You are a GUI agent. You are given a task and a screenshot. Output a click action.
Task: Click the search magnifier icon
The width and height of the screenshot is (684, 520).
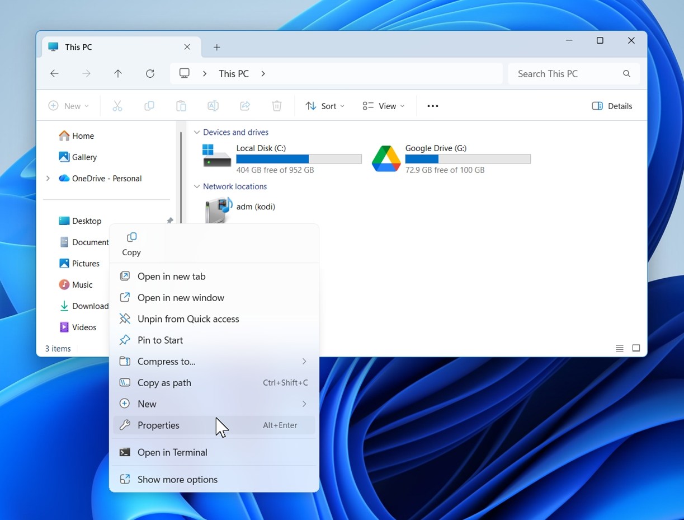point(626,73)
